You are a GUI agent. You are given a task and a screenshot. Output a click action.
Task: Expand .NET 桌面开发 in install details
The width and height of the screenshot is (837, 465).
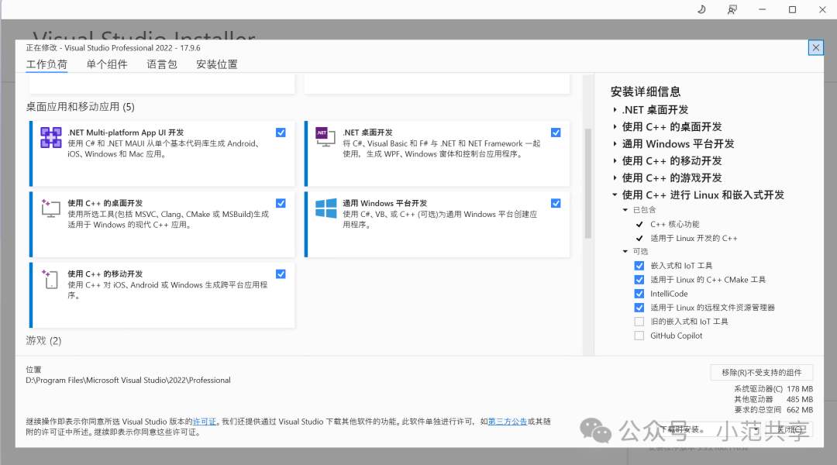pos(615,109)
